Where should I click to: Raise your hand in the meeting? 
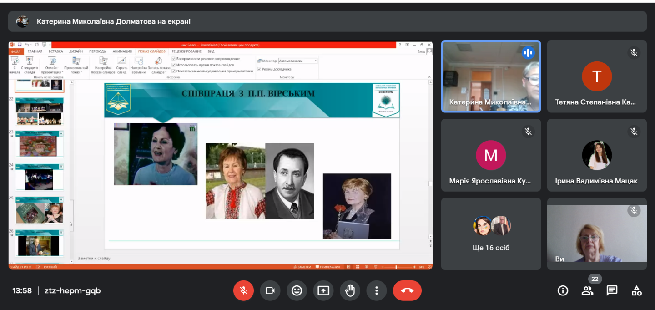tap(350, 290)
